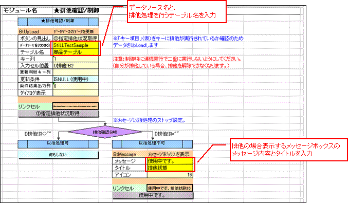Select the リンクセル cell 使用中です。排他状態16
This screenshot has width=348, height=203.
pos(170,188)
